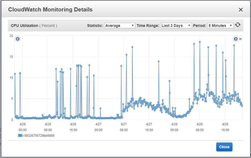Screen dimensions: 251x158
Task: Click the left arrow to view earlier data
Action: [x=18, y=39]
